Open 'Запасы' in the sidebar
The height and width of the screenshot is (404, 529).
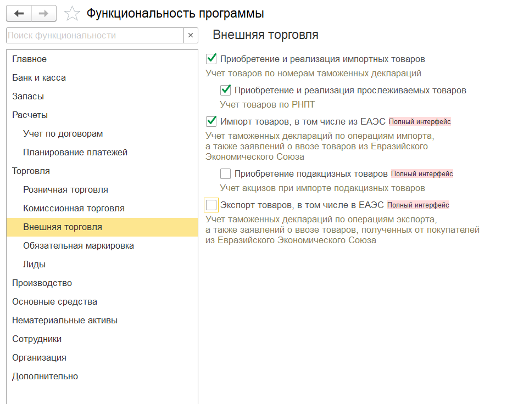point(102,97)
